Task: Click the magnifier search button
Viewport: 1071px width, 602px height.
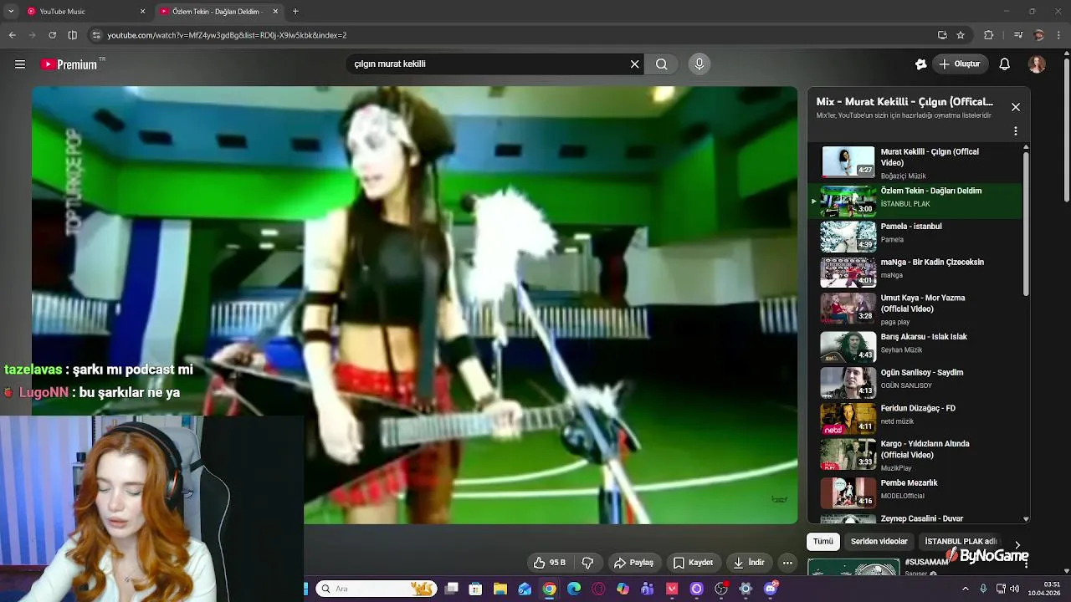Action: [x=661, y=64]
